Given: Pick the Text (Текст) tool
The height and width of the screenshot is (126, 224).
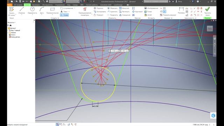Looking at the screenshot, I should pyautogui.click(x=64, y=12).
